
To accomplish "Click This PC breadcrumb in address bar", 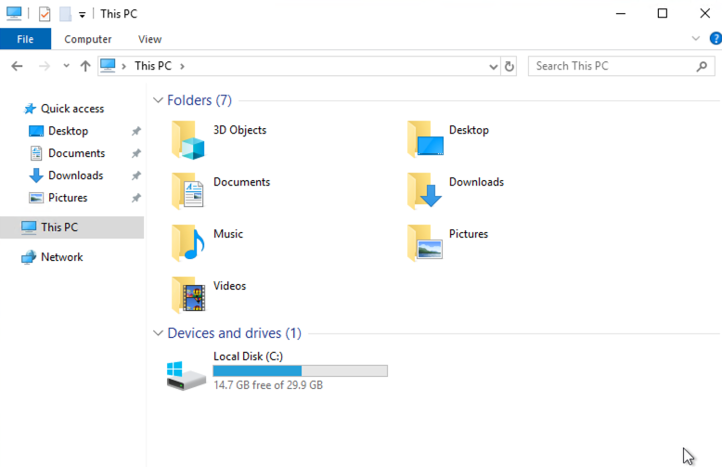I will click(x=153, y=66).
